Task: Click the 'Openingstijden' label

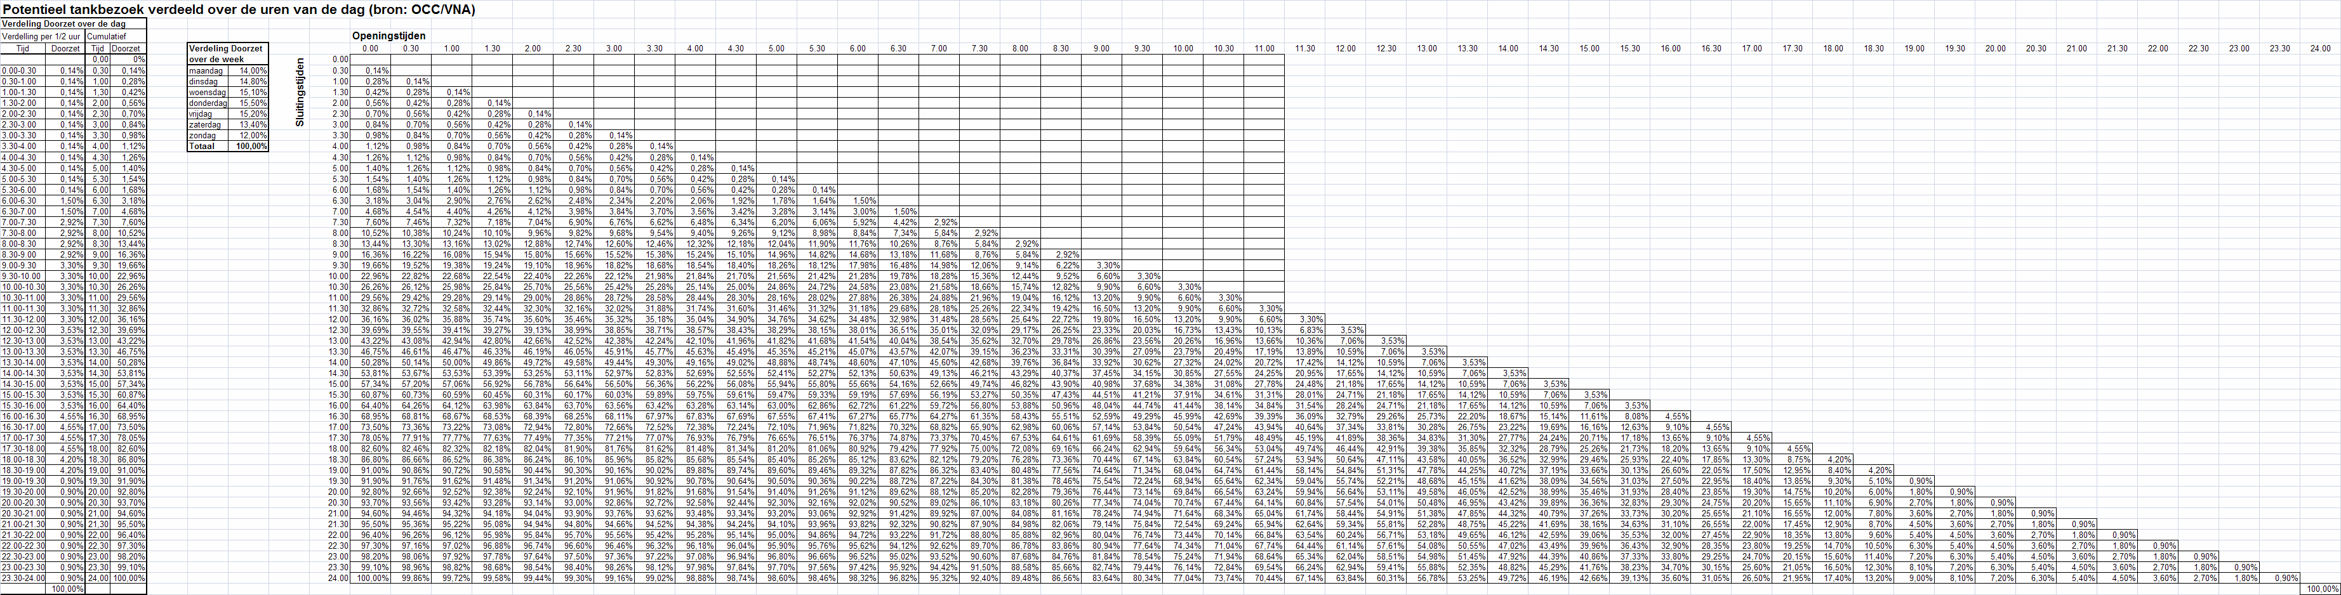Action: tap(389, 36)
